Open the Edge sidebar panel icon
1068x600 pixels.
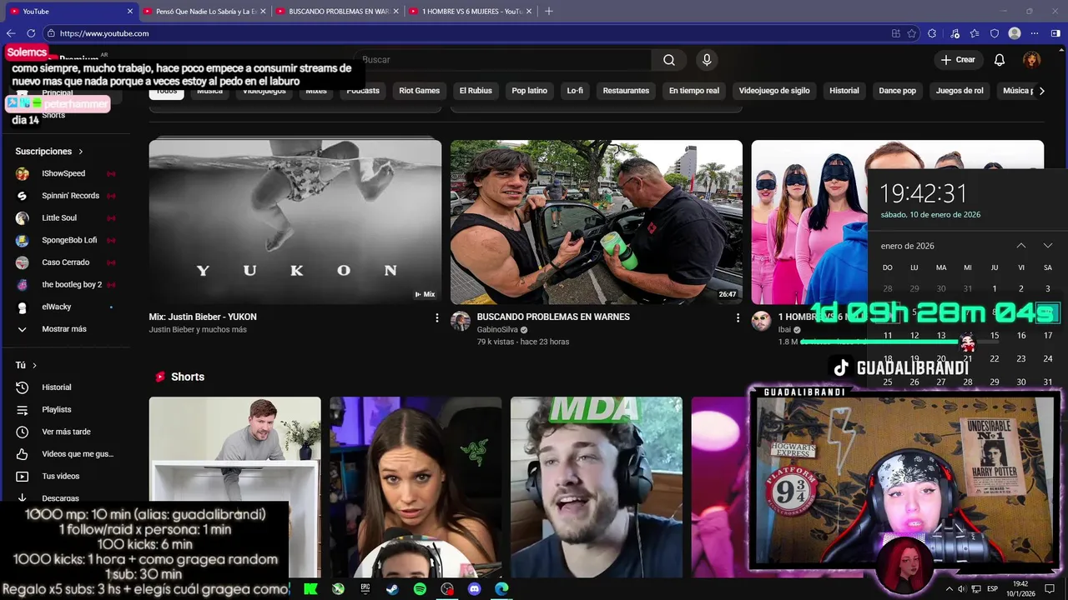1055,33
